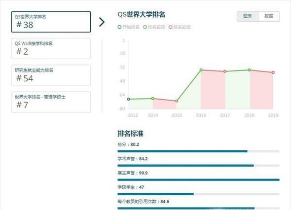Toggle the blue 开始排名 legend marker

[119, 27]
